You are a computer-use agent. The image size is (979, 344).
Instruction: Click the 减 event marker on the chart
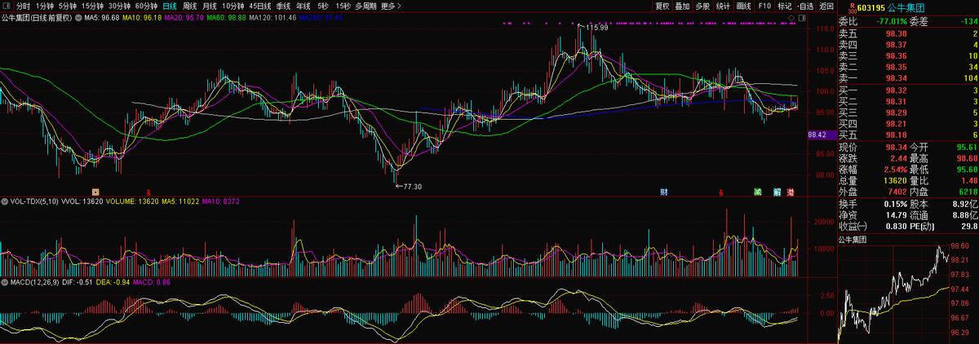click(758, 192)
